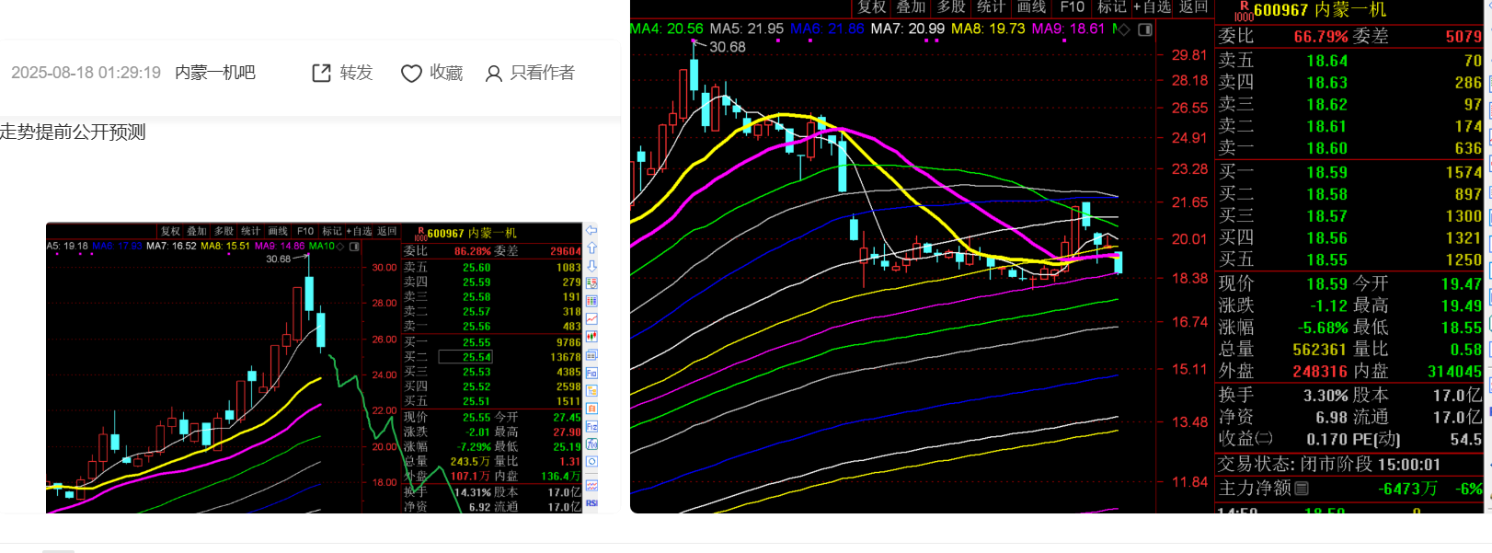This screenshot has width=1492, height=553.
Task: Click the back arrow icon in left chart sidebar
Action: click(591, 230)
